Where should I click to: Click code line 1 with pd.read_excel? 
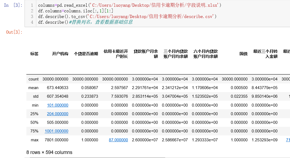click(130, 5)
